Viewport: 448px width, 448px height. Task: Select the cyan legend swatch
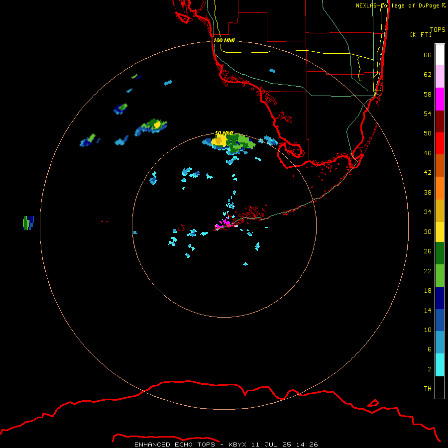[440, 365]
